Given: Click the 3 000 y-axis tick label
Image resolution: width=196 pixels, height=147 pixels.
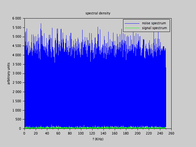Looking at the screenshot, I should 16,73.
